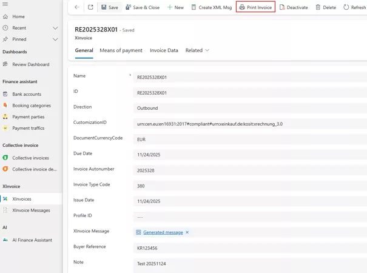This screenshot has height=273, width=367.
Task: Deactivate the invoice record
Action: click(x=294, y=7)
